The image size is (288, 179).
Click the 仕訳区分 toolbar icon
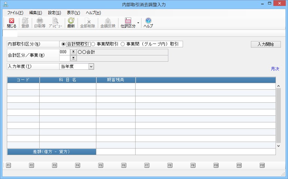point(128,23)
